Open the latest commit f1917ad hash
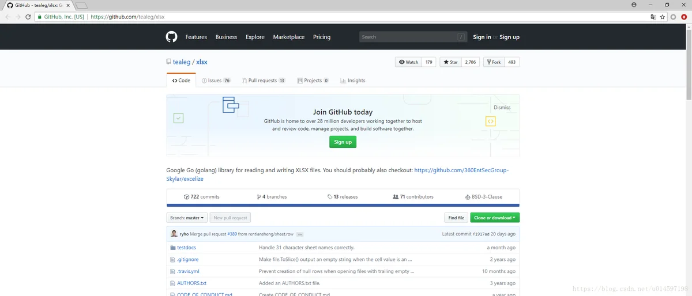Screen dimensions: 692x296 coord(481,234)
